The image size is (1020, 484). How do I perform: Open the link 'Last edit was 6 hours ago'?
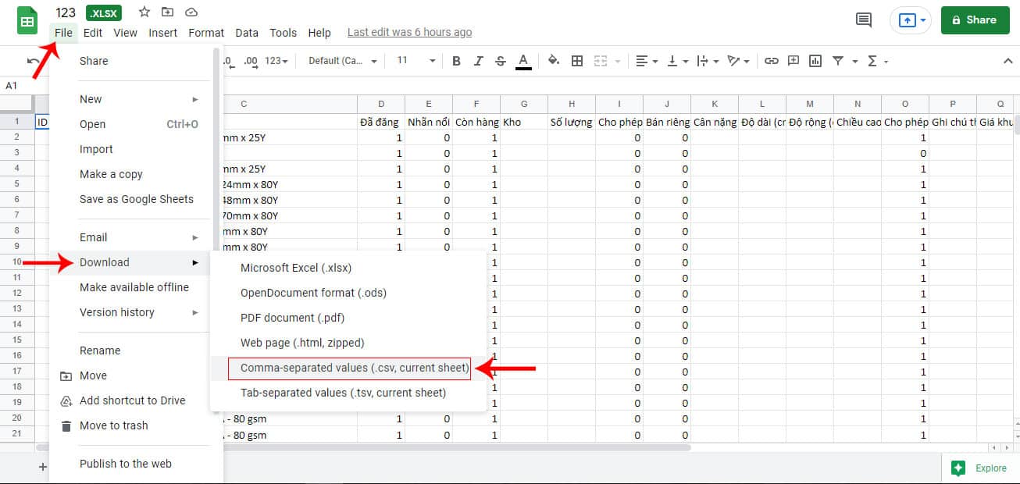pos(409,32)
